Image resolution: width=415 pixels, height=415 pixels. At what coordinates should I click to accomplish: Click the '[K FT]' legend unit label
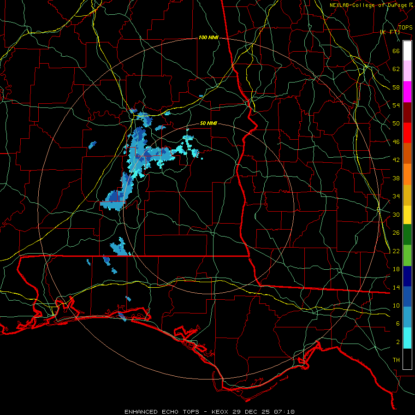tap(390, 32)
